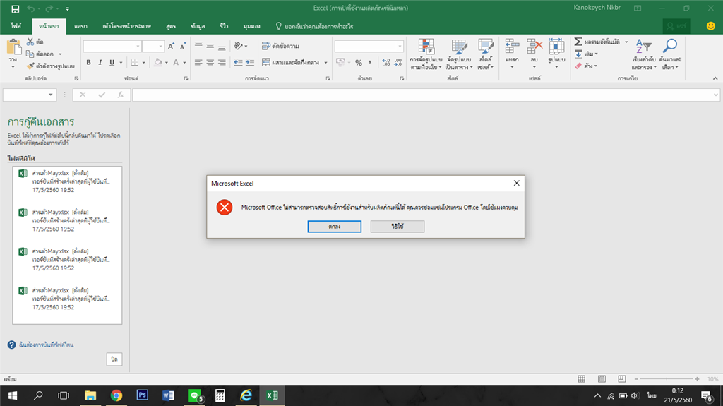Click the Font Color A icon

(176, 62)
